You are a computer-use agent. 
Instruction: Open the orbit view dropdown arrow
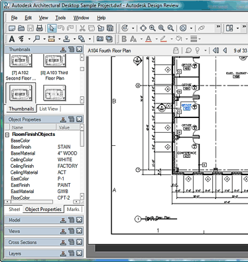191,29
